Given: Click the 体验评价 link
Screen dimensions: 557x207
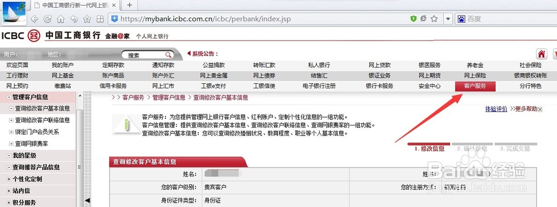Looking at the screenshot, I should tap(496, 109).
